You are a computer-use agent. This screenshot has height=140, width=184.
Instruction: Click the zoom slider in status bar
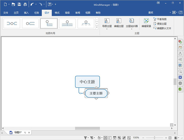(154, 138)
